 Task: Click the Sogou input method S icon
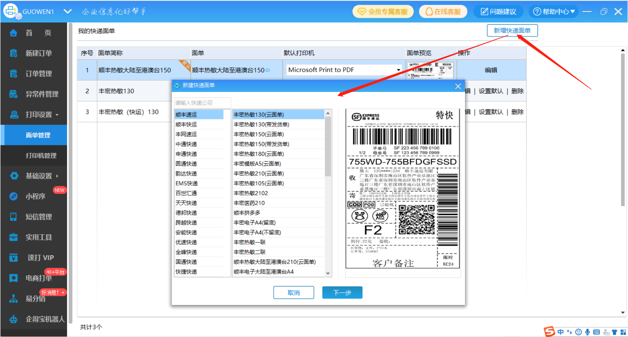549,331
